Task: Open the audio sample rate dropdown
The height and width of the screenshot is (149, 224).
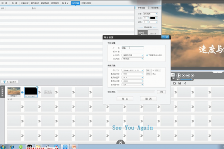Action: tap(133, 81)
